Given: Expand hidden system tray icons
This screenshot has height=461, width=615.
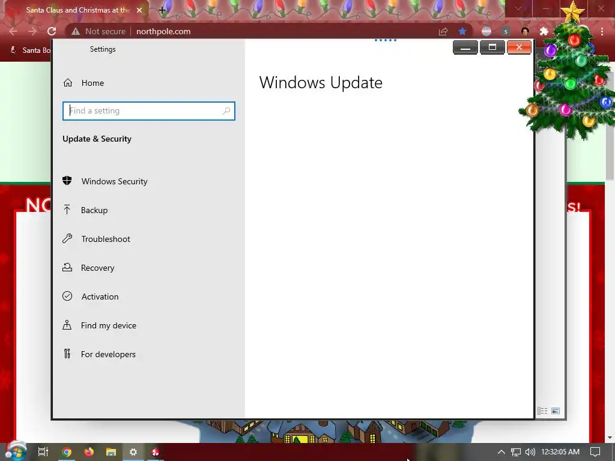Looking at the screenshot, I should [x=501, y=452].
